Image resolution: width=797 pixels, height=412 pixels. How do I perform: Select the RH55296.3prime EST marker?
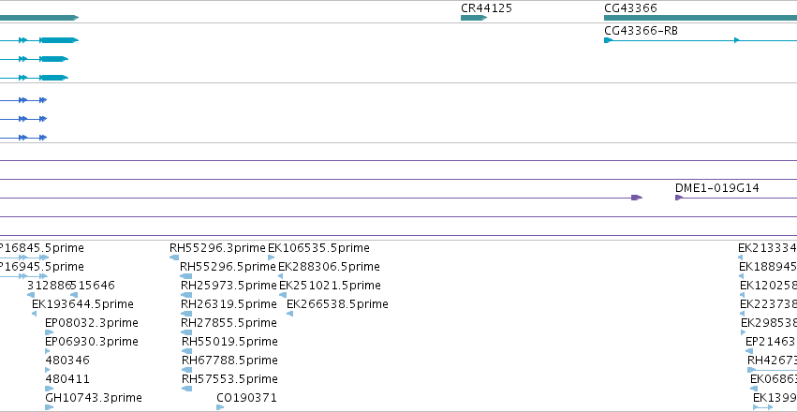[x=174, y=257]
